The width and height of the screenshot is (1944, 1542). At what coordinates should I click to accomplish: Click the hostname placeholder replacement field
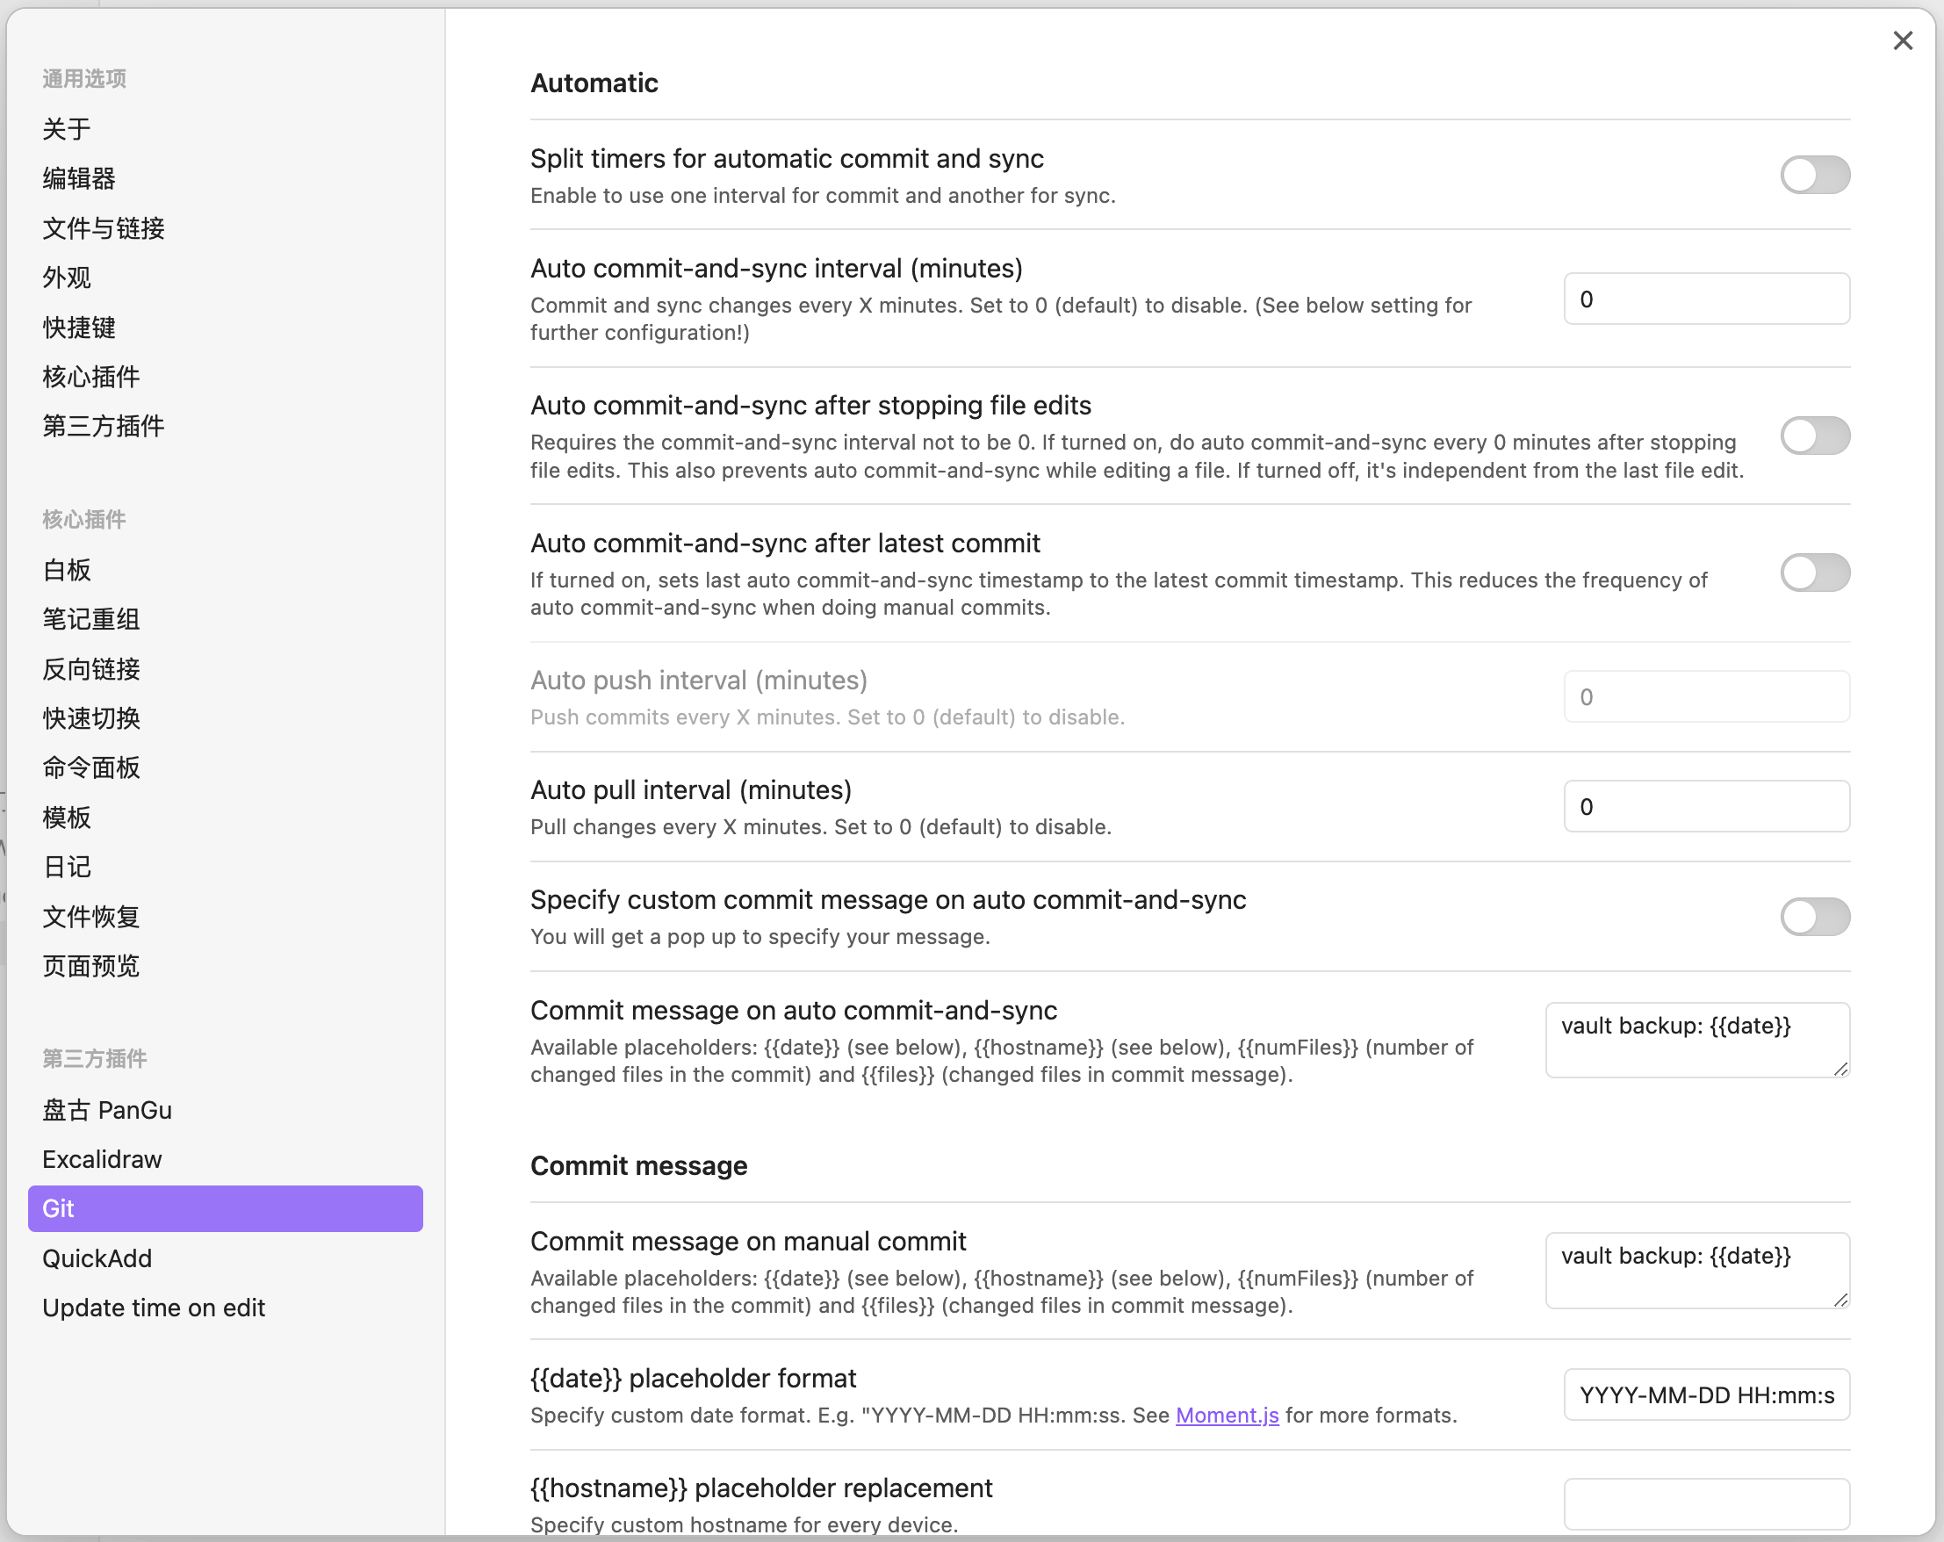tap(1706, 1503)
